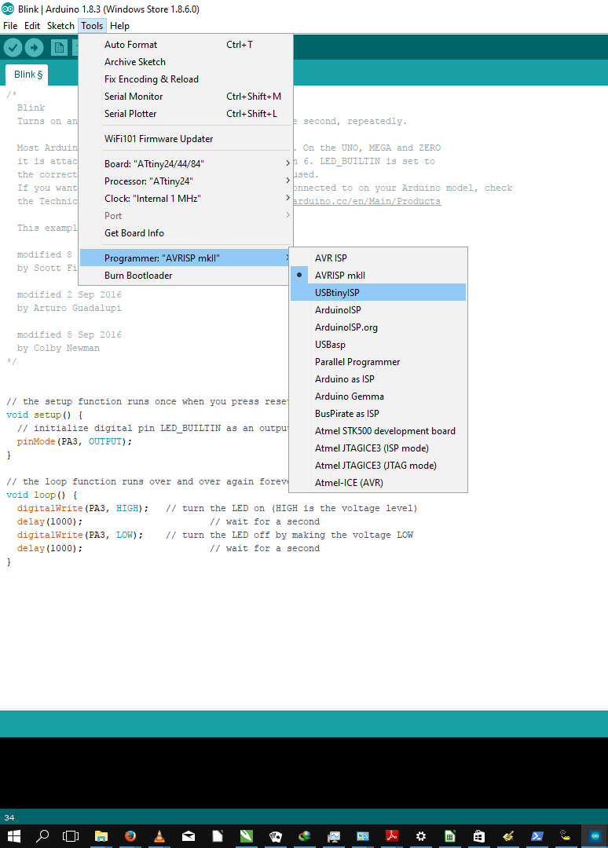Click the Verify checkmark toolbar button

pos(13,48)
